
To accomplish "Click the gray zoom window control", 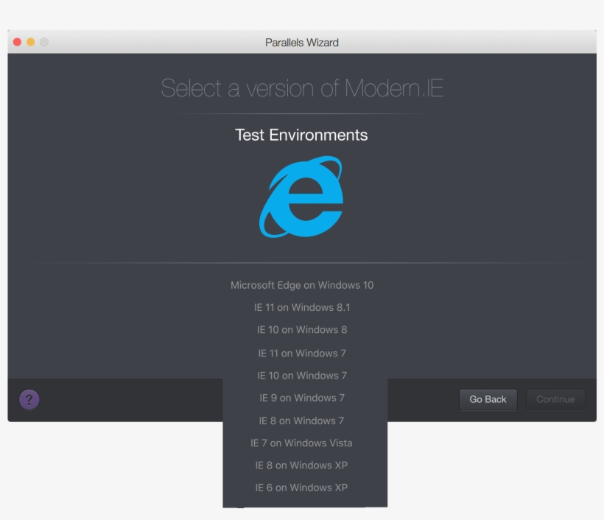I will pyautogui.click(x=43, y=42).
